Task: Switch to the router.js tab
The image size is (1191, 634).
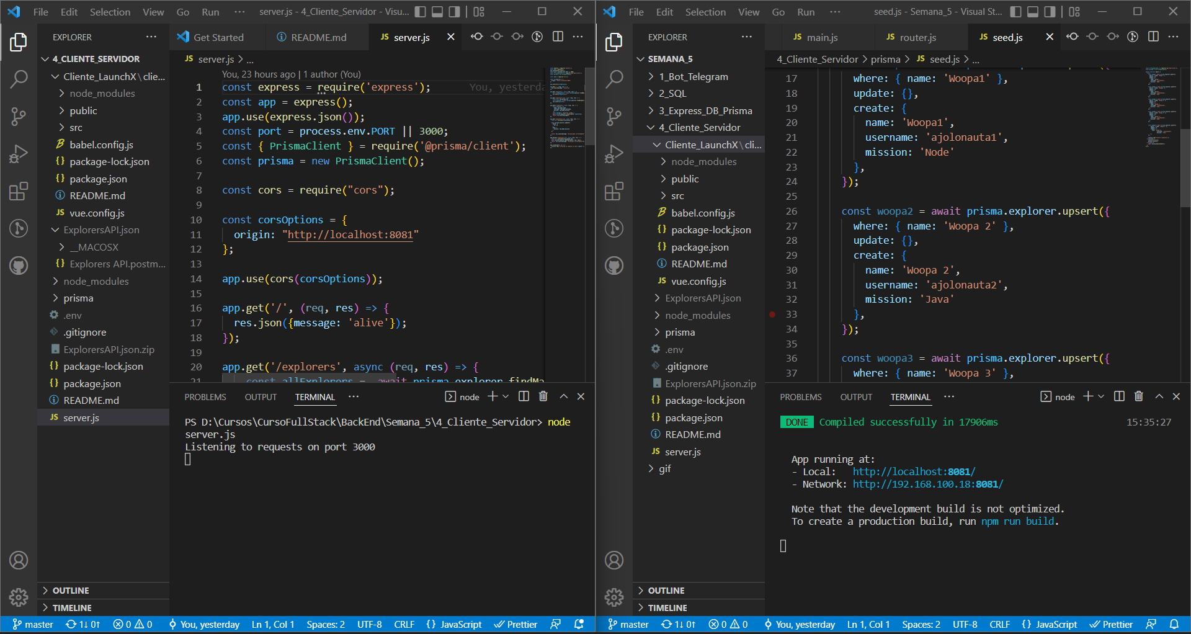Action: click(917, 37)
